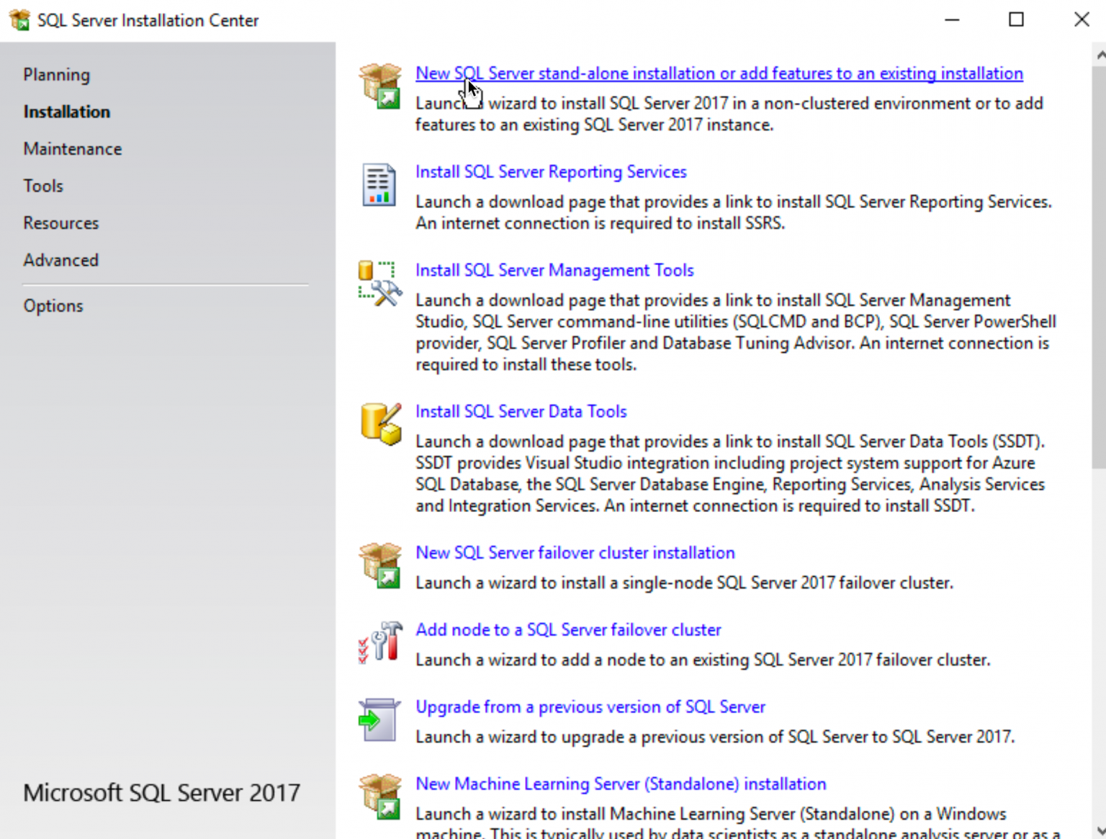Click the Machine Learning Server box icon
The width and height of the screenshot is (1106, 839).
[x=379, y=797]
